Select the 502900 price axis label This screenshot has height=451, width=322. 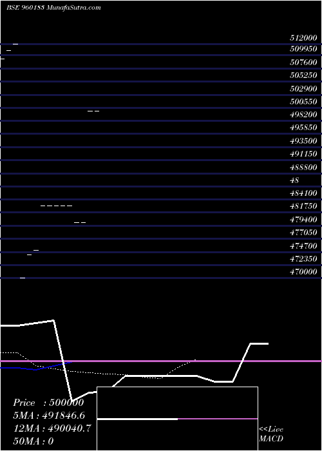303,89
